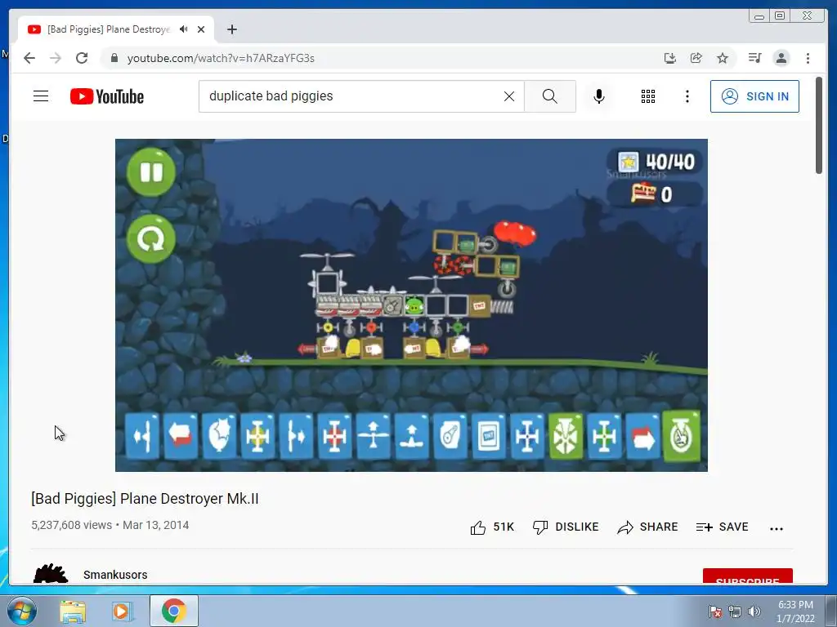Click the magnifier search button
This screenshot has width=837, height=627.
point(550,96)
